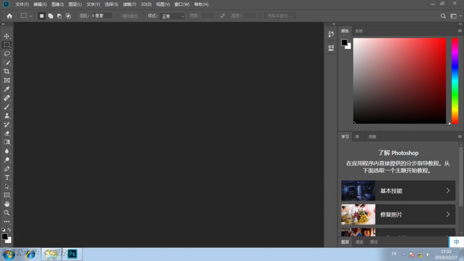Switch to the 调整 tab
This screenshot has width=464, height=261.
[x=372, y=137]
